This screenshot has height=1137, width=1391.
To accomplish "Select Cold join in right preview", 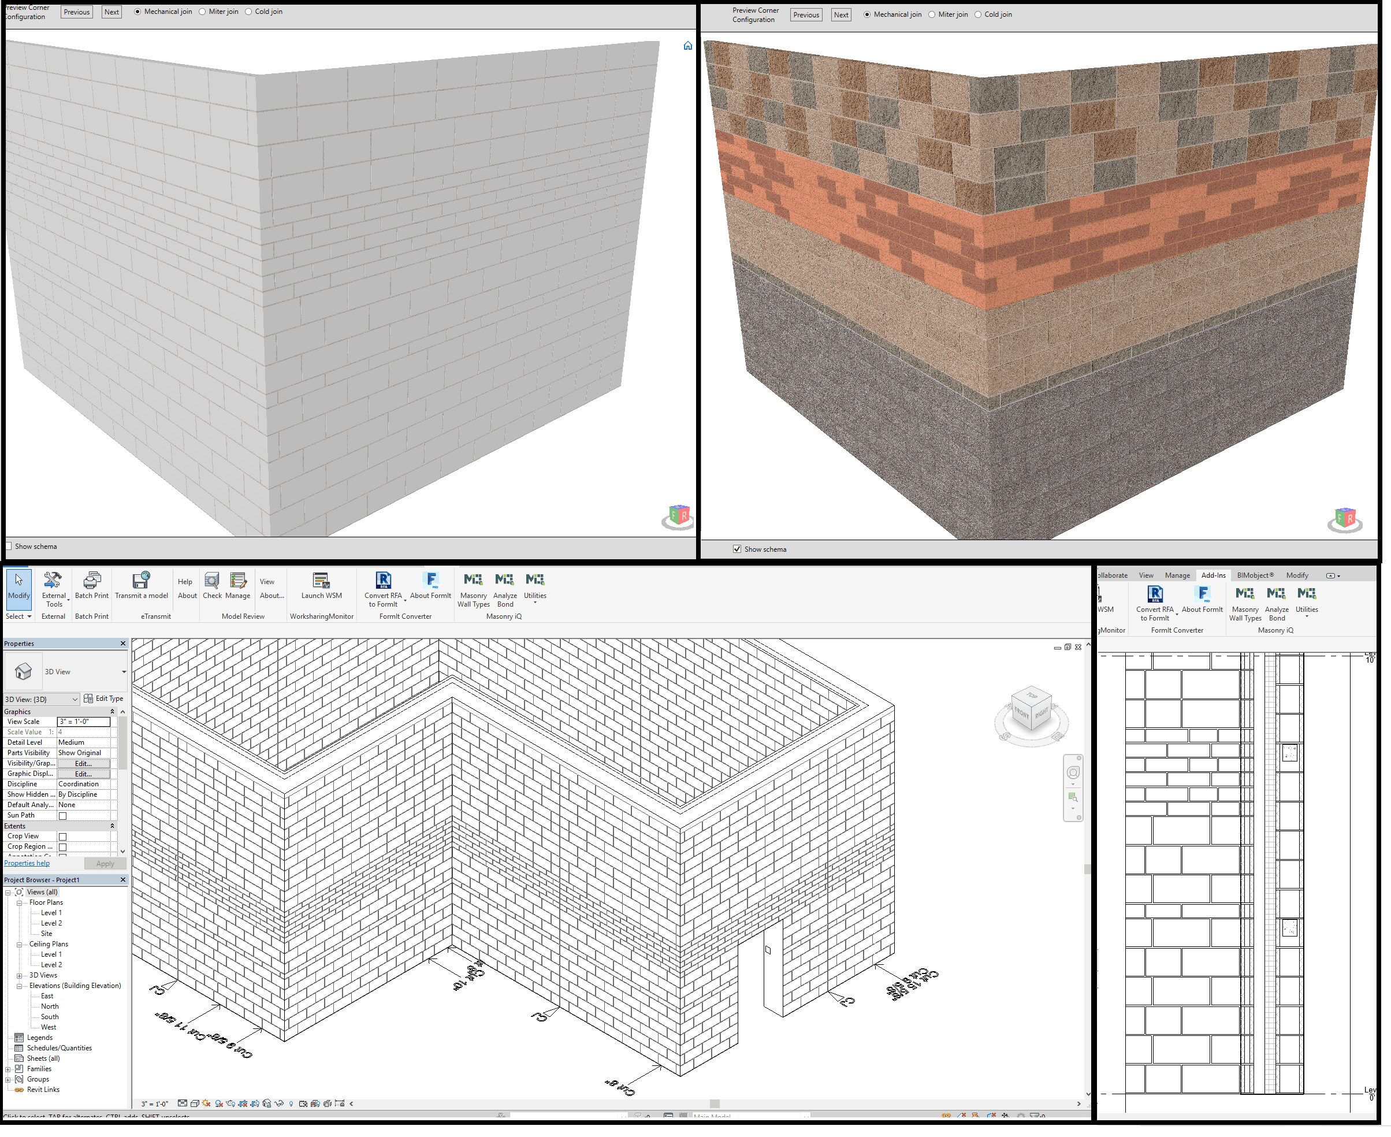I will click(978, 14).
